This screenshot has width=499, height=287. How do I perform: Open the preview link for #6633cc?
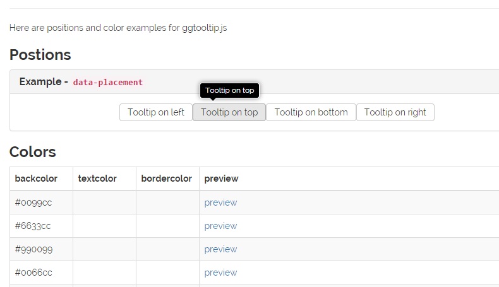(220, 226)
